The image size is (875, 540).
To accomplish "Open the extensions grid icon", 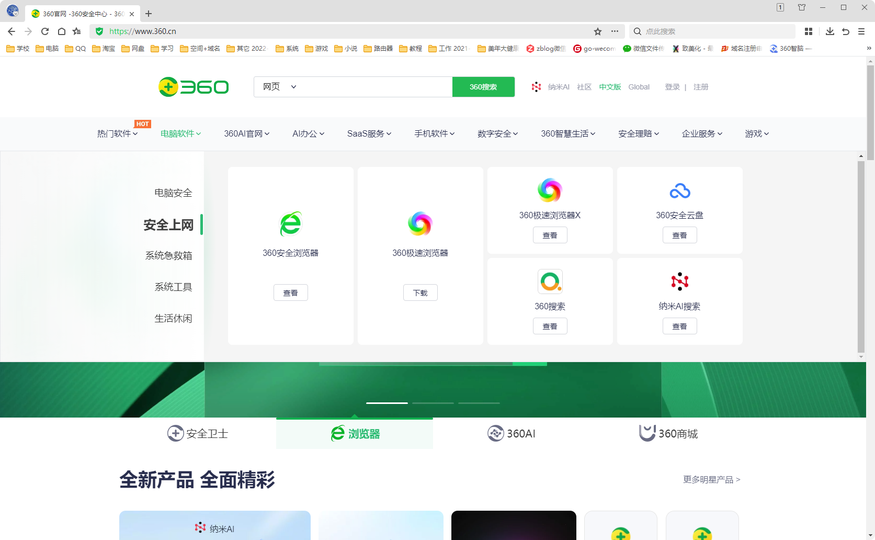I will 809,31.
